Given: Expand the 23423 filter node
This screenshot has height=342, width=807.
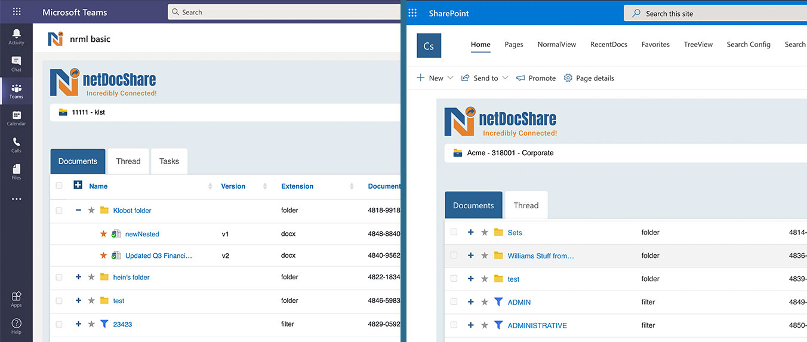Looking at the screenshot, I should coord(78,324).
